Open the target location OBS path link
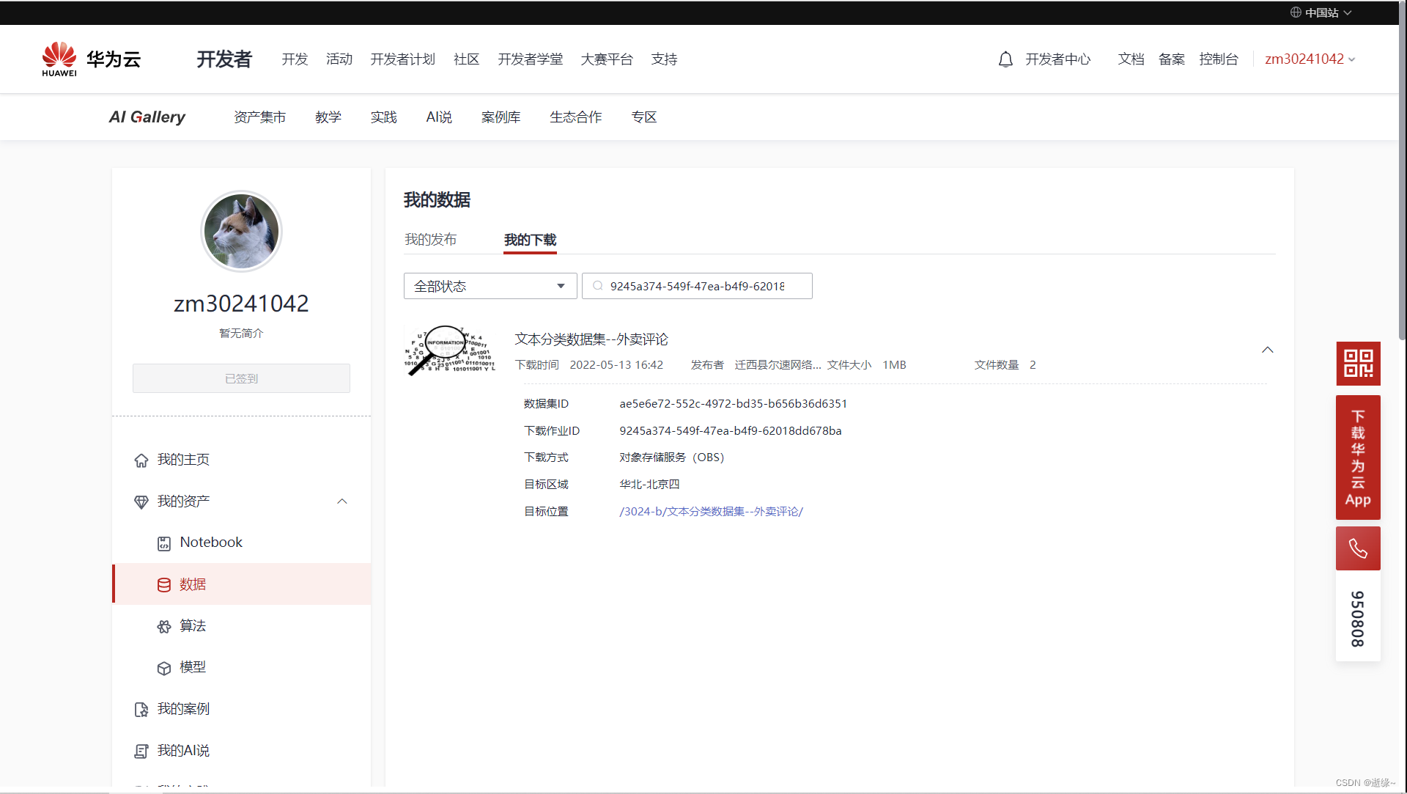 tap(711, 512)
